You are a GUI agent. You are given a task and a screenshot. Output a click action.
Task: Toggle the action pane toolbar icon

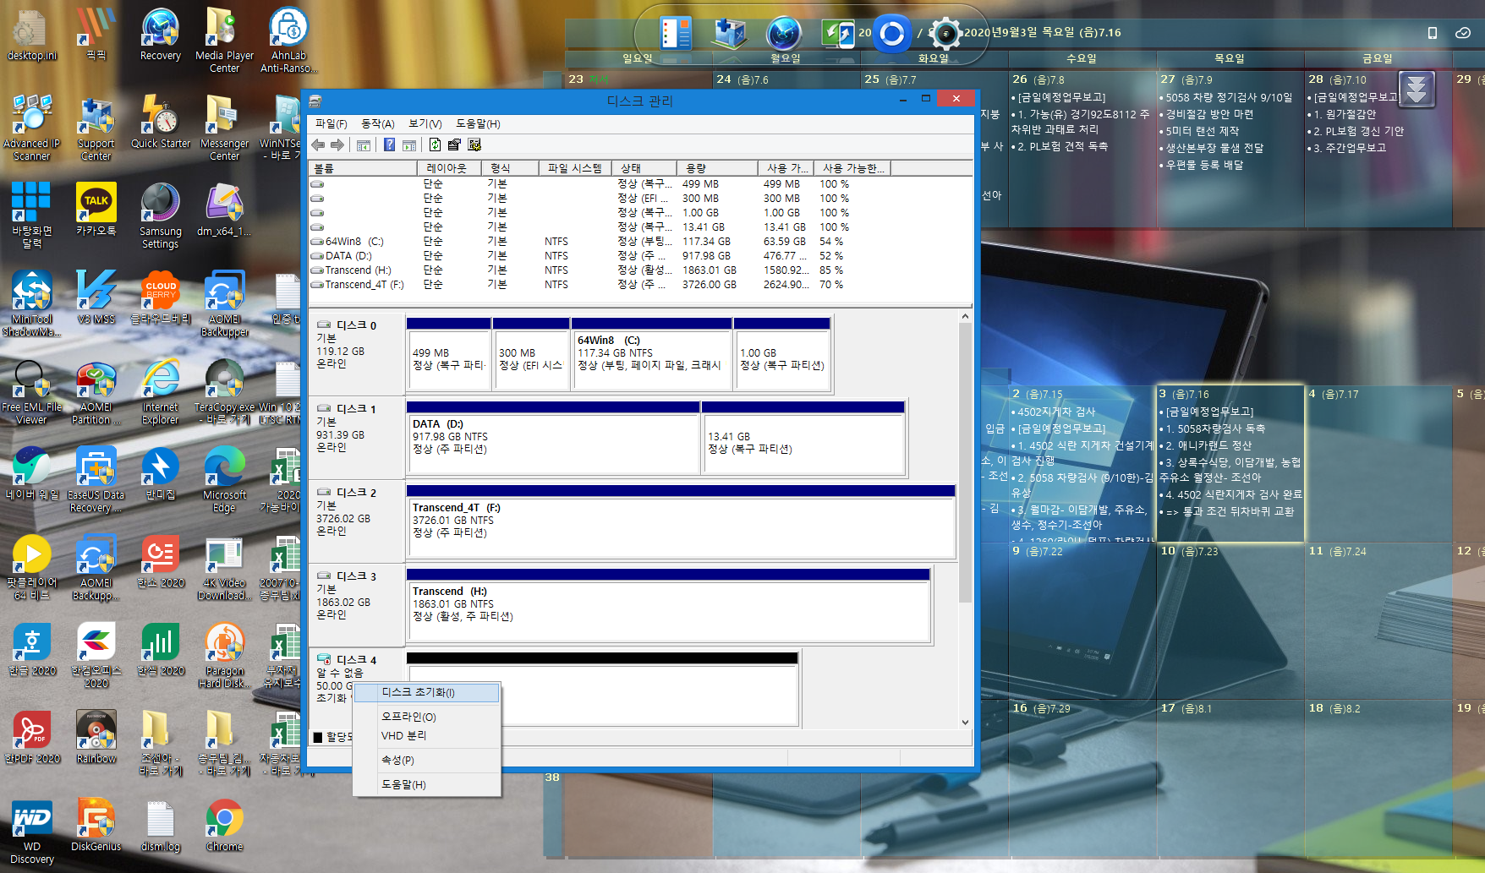pos(409,145)
